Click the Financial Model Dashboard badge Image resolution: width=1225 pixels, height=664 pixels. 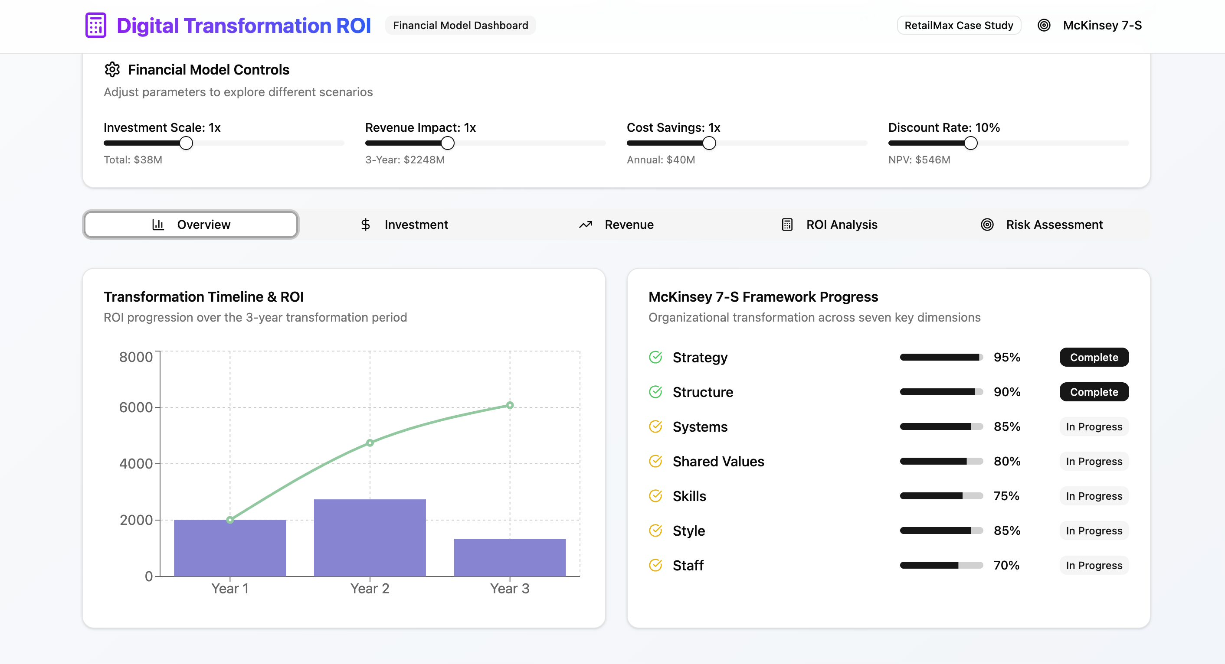460,25
